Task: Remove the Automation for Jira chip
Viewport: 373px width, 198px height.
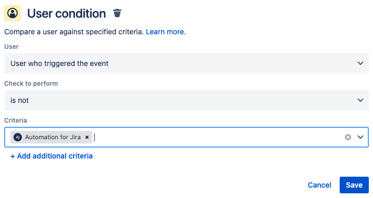Action: pos(87,137)
